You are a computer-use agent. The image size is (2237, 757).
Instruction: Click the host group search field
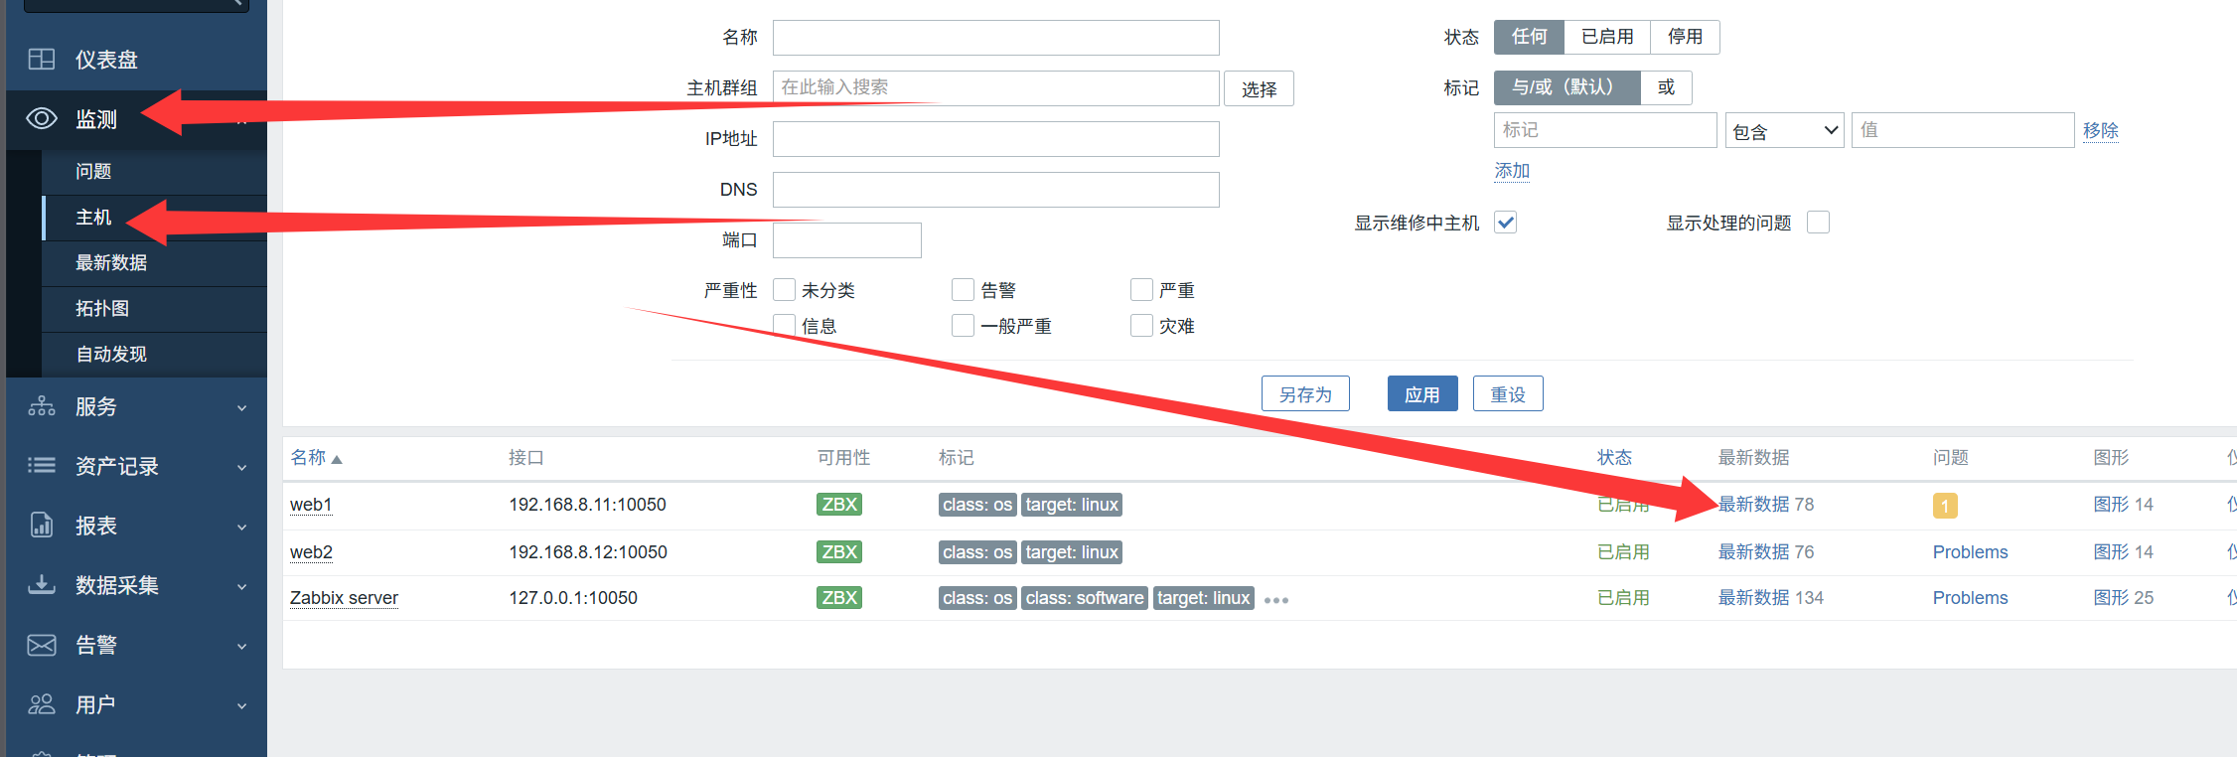tap(996, 88)
